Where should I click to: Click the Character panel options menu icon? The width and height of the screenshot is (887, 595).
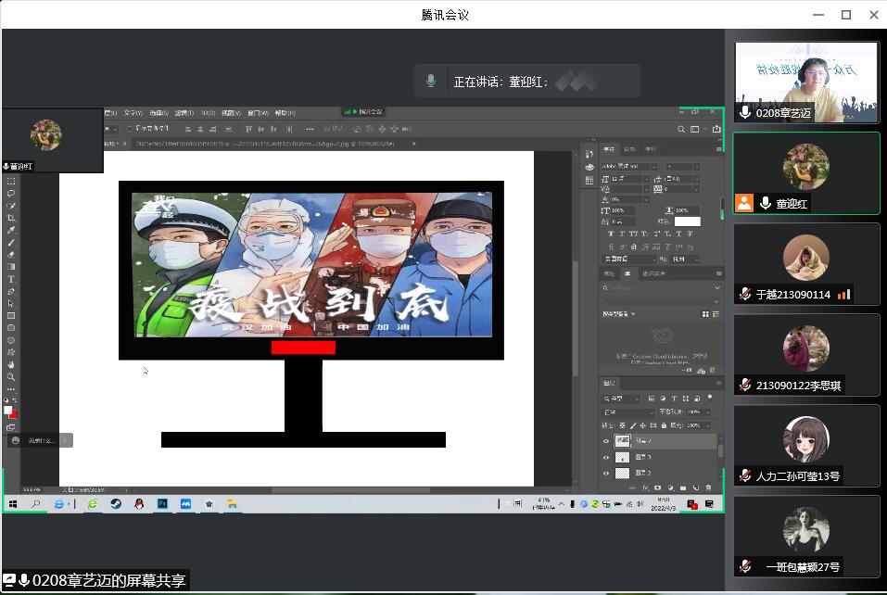718,149
